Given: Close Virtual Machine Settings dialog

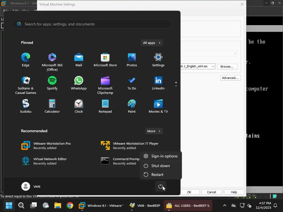Looking at the screenshot, I should pyautogui.click(x=242, y=4).
